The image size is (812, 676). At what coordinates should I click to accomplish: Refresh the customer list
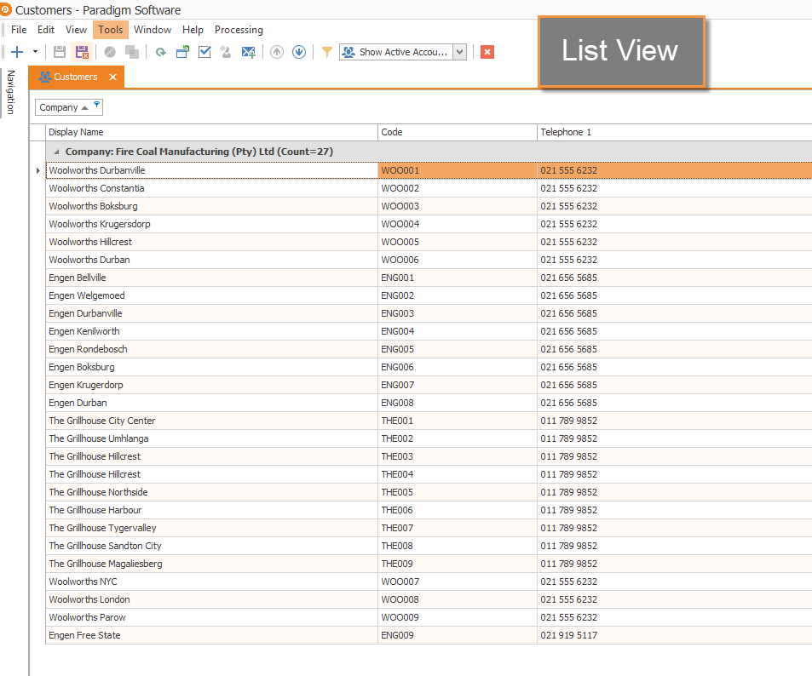coord(160,51)
